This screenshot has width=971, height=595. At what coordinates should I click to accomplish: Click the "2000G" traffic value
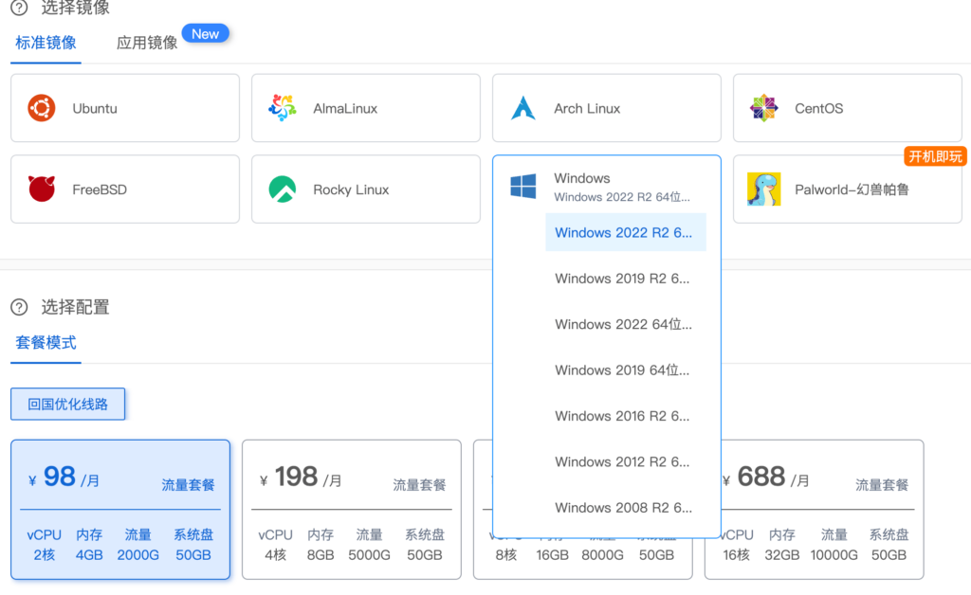pos(138,555)
